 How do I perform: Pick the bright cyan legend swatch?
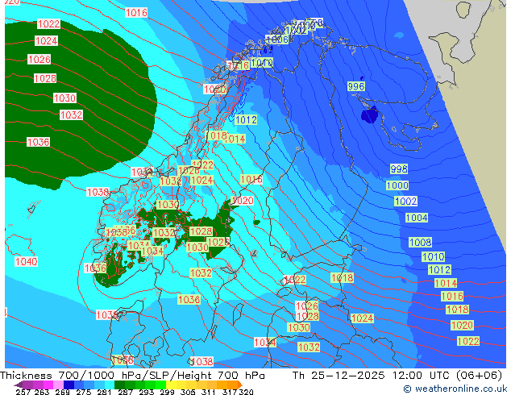(110, 385)
